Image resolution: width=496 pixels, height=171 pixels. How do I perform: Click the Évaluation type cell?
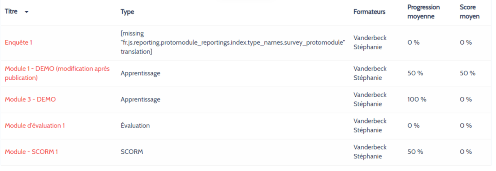(x=135, y=125)
